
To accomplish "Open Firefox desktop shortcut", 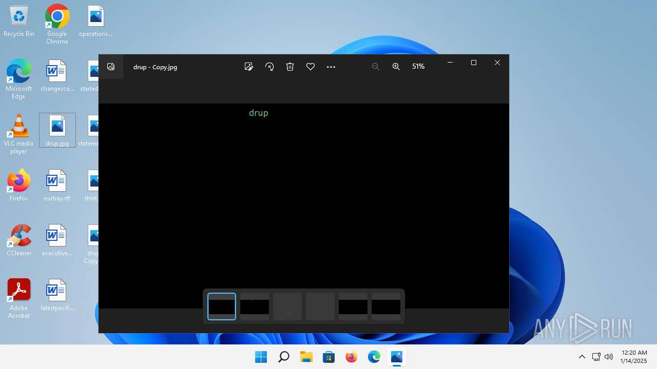I will pyautogui.click(x=19, y=186).
